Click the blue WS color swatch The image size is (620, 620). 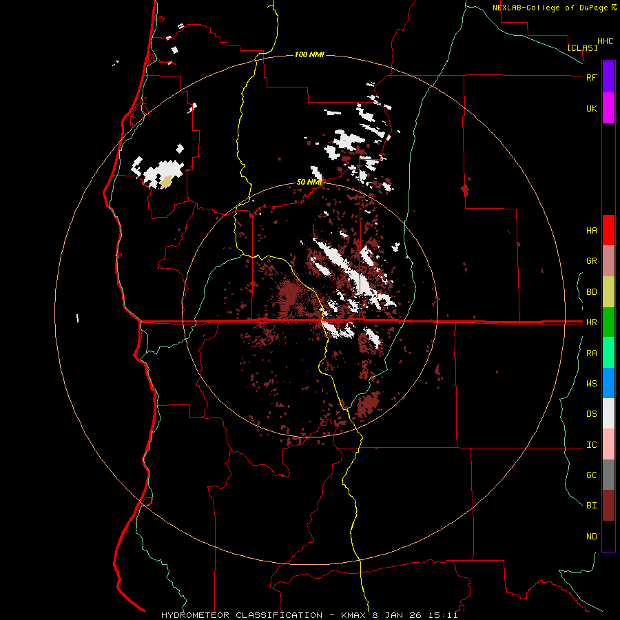[x=608, y=383]
